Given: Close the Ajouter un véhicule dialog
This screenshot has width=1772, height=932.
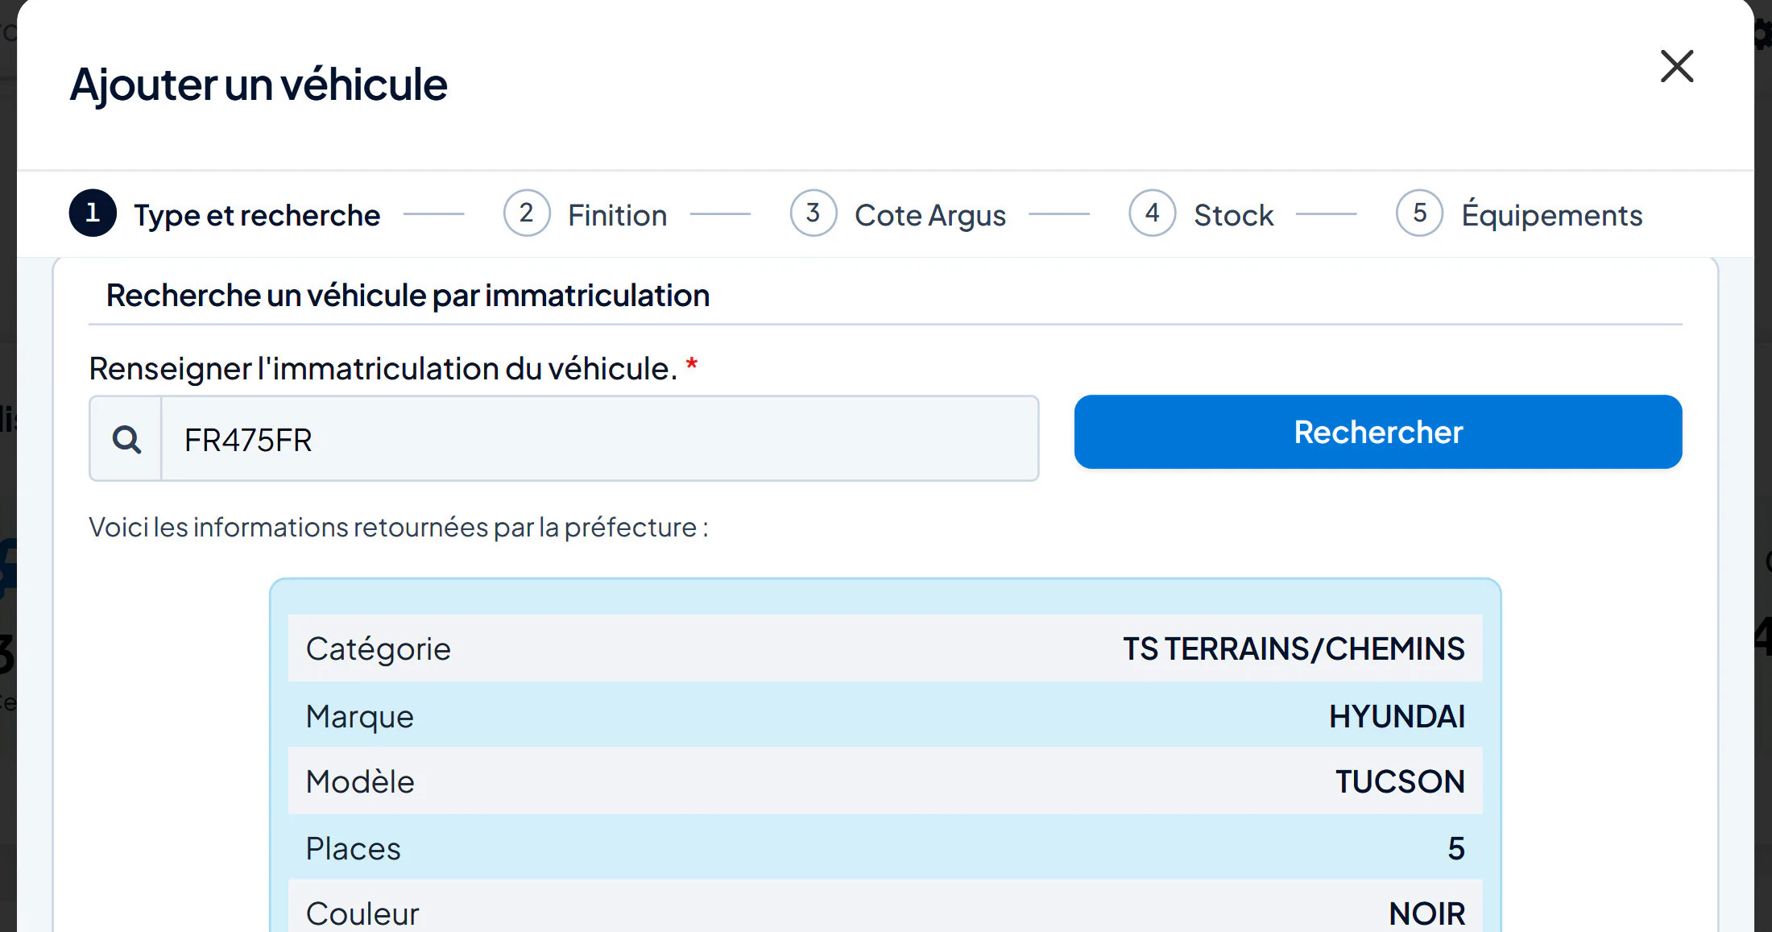Looking at the screenshot, I should 1677,66.
